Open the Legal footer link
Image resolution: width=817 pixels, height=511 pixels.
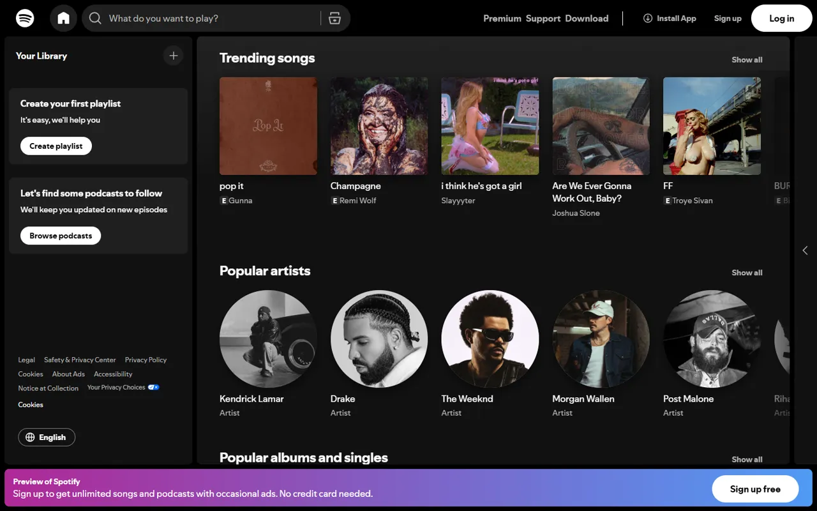click(27, 360)
